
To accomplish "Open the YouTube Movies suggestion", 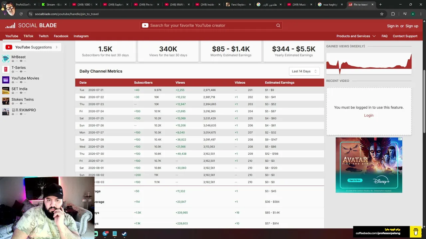I will click(x=25, y=78).
